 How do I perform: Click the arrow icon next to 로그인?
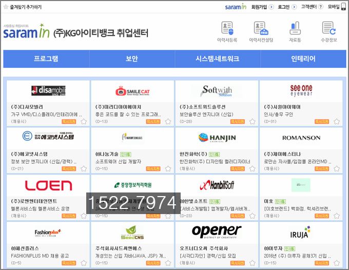[x=294, y=7]
